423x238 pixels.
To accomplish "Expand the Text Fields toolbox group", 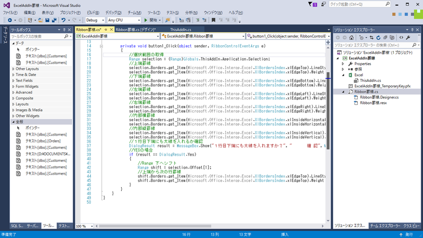I will (x=14, y=81).
